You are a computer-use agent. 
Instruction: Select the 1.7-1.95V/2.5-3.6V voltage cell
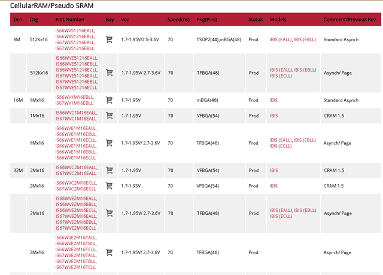140,39
